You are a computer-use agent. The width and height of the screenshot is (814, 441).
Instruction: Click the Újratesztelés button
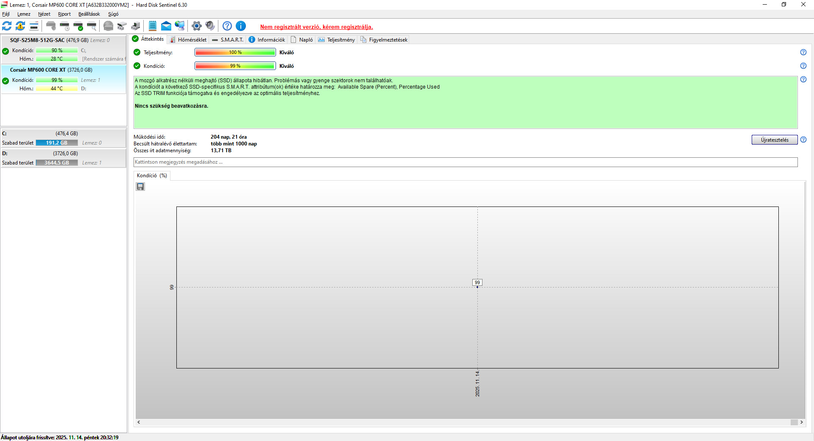[775, 140]
